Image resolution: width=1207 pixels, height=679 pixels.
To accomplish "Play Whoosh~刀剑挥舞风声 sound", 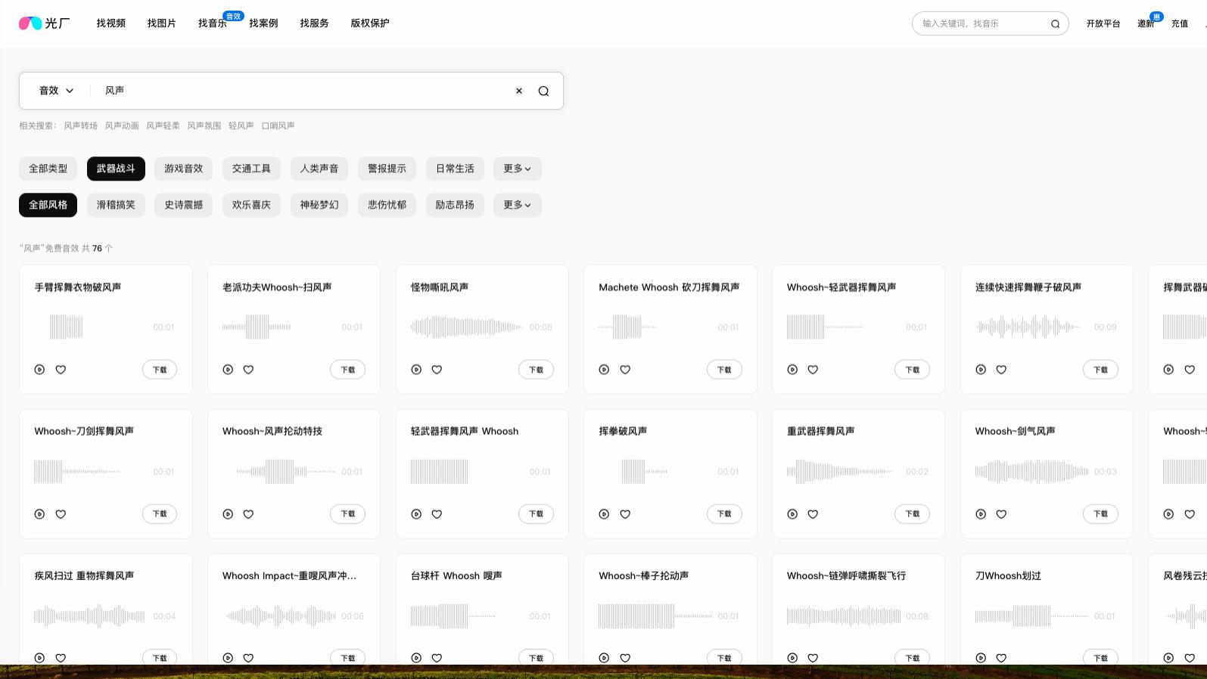I will (39, 514).
